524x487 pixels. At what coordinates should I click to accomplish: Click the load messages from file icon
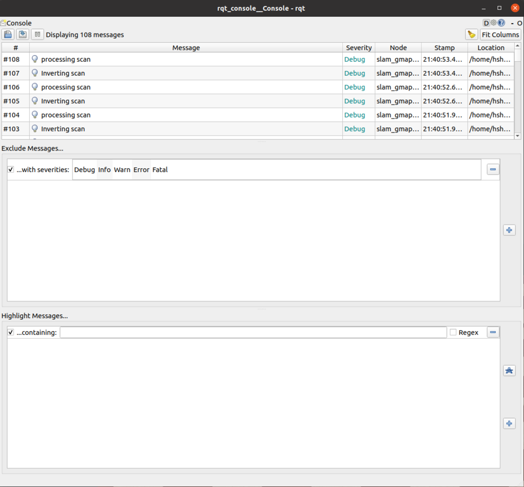(x=8, y=35)
